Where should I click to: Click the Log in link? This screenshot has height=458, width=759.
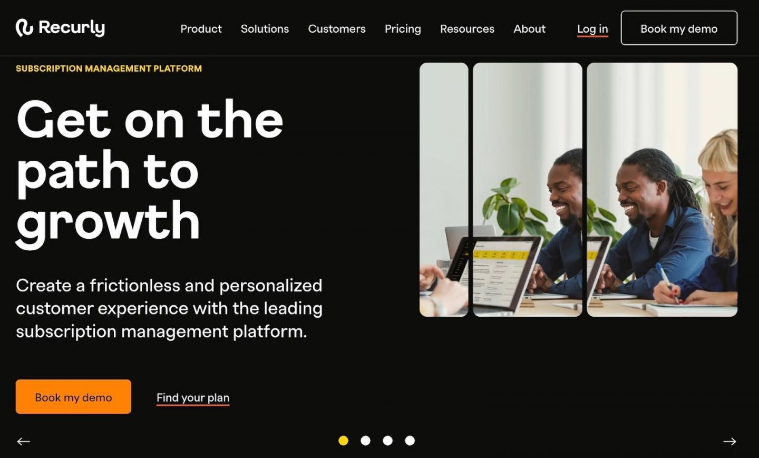(592, 30)
